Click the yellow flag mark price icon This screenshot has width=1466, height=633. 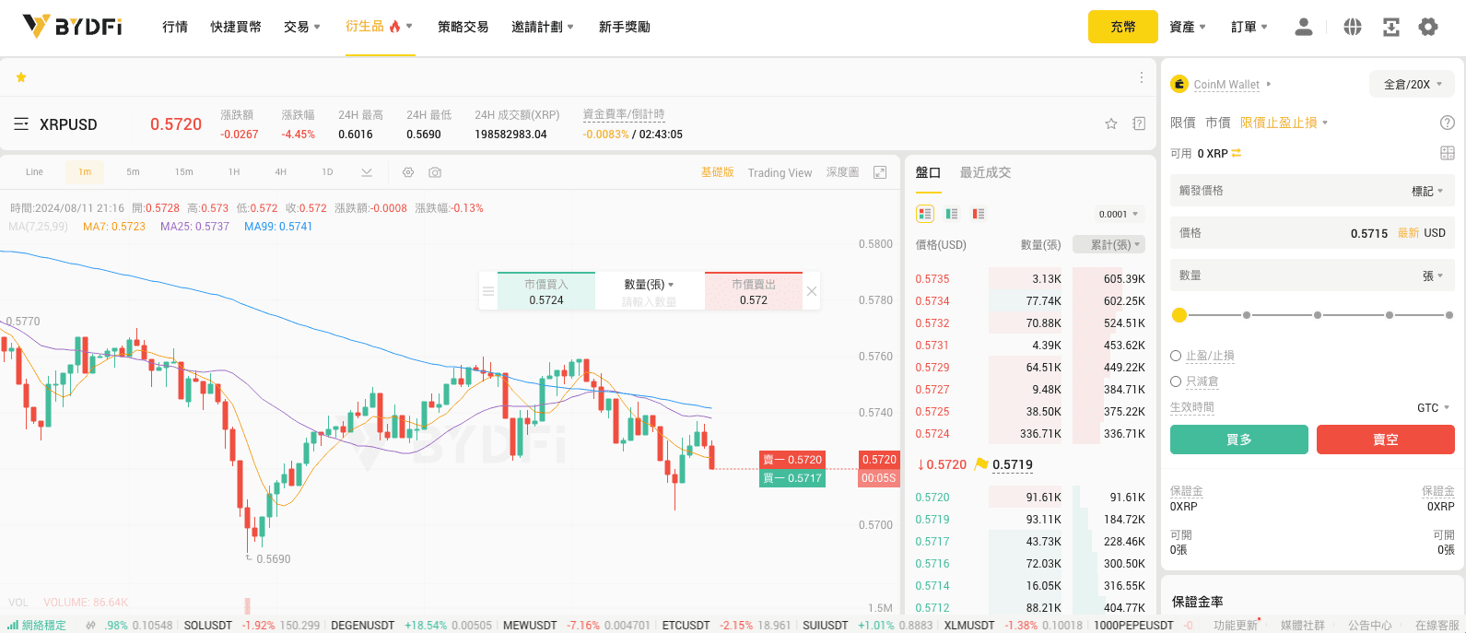(981, 464)
